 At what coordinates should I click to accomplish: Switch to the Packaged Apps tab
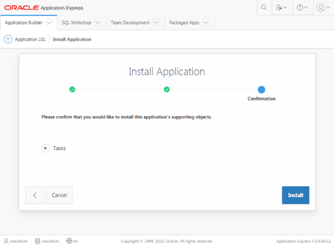[184, 23]
